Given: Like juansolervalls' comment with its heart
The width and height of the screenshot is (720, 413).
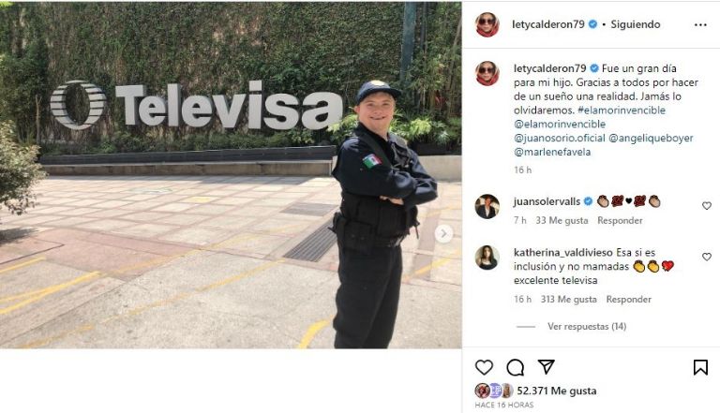Looking at the screenshot, I should pos(707,206).
